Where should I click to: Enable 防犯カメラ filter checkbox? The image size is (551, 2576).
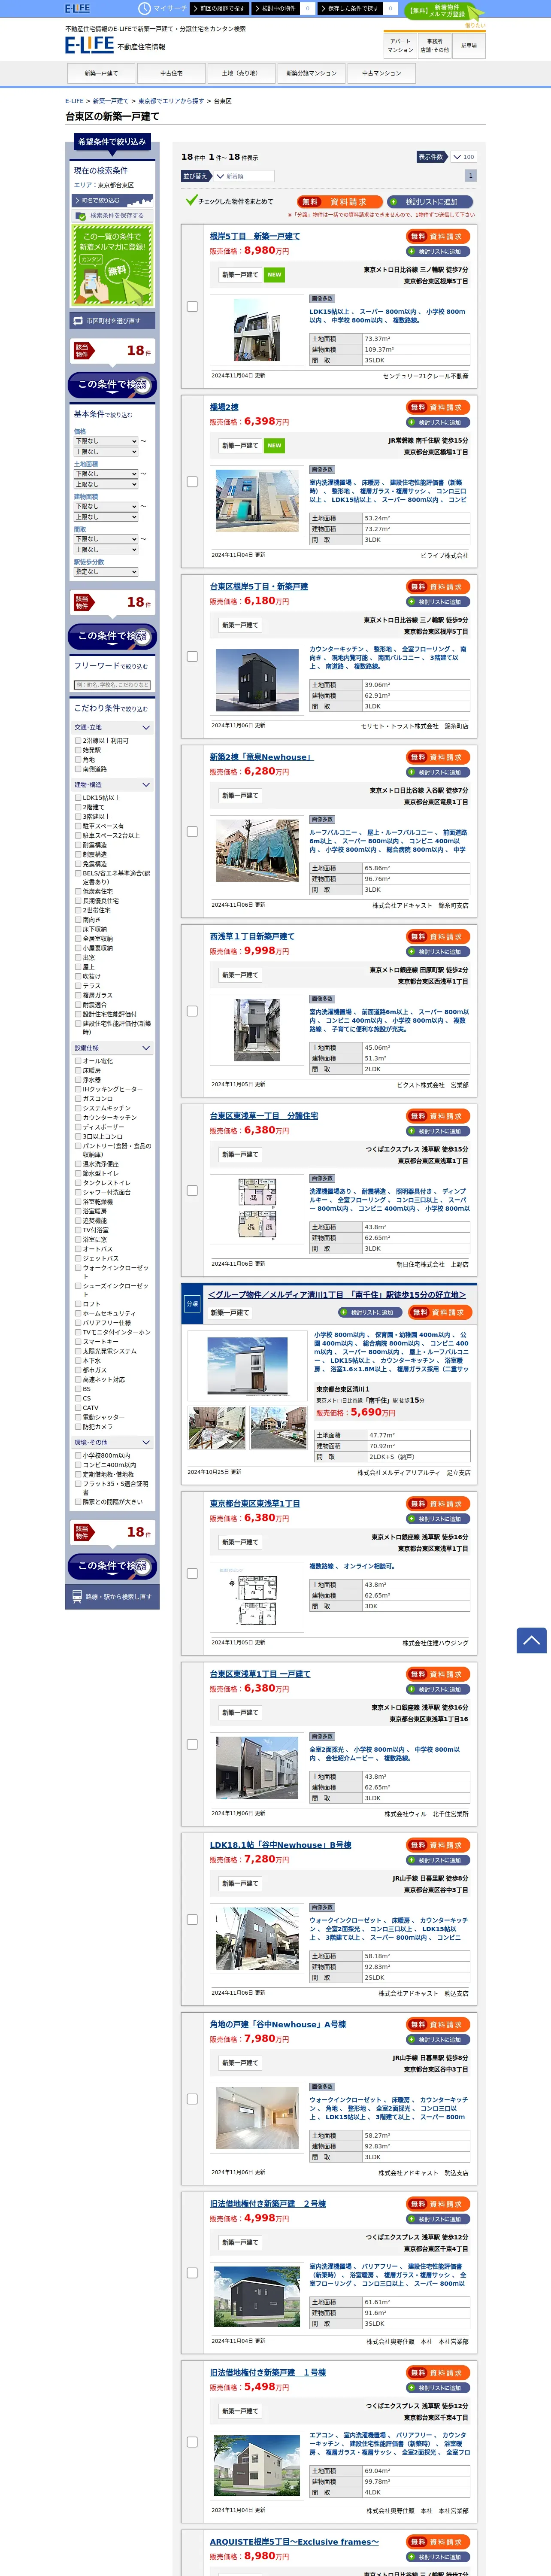pyautogui.click(x=78, y=1427)
